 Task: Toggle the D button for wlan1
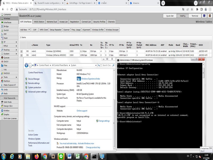21,51
